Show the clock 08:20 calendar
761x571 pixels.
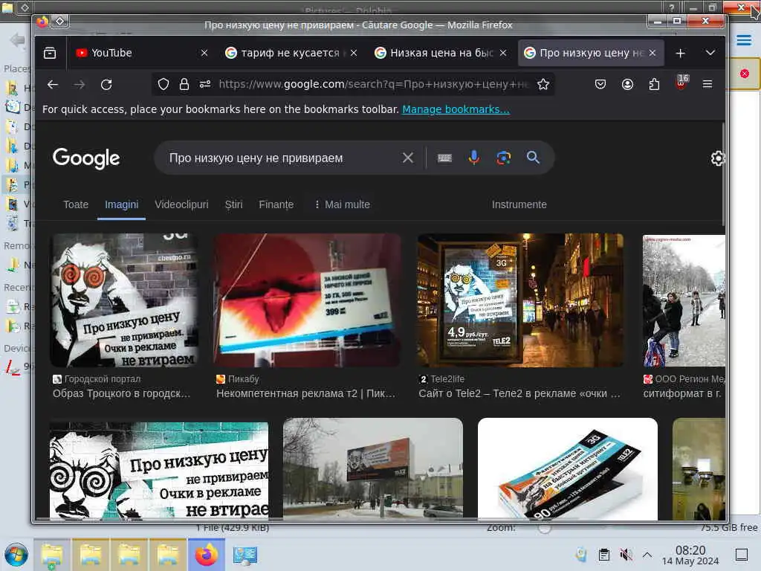(x=690, y=555)
